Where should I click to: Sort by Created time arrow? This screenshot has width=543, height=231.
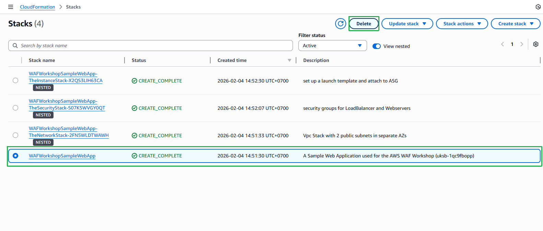[x=290, y=60]
